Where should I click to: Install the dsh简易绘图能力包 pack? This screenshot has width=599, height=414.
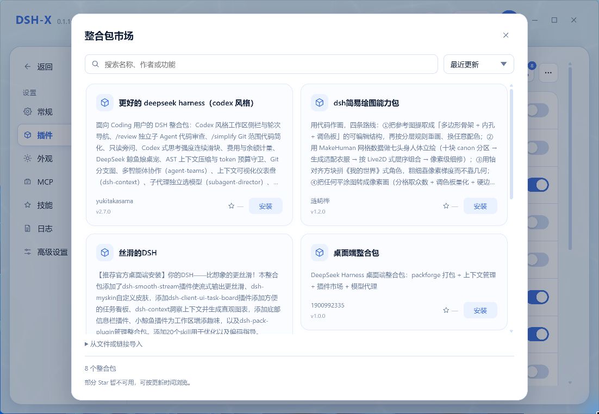click(480, 206)
